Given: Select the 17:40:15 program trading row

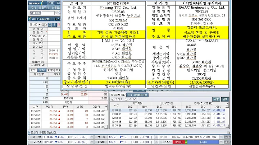Looking at the screenshot, I should pos(168,122).
